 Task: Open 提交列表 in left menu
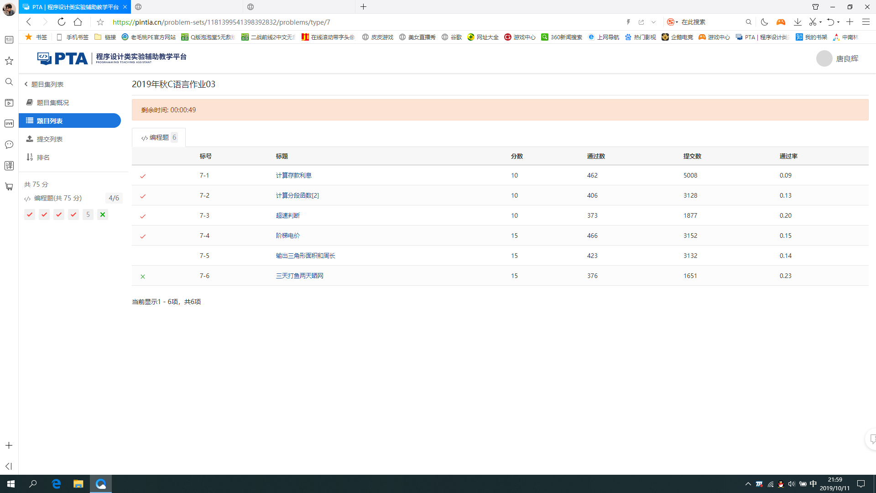49,139
